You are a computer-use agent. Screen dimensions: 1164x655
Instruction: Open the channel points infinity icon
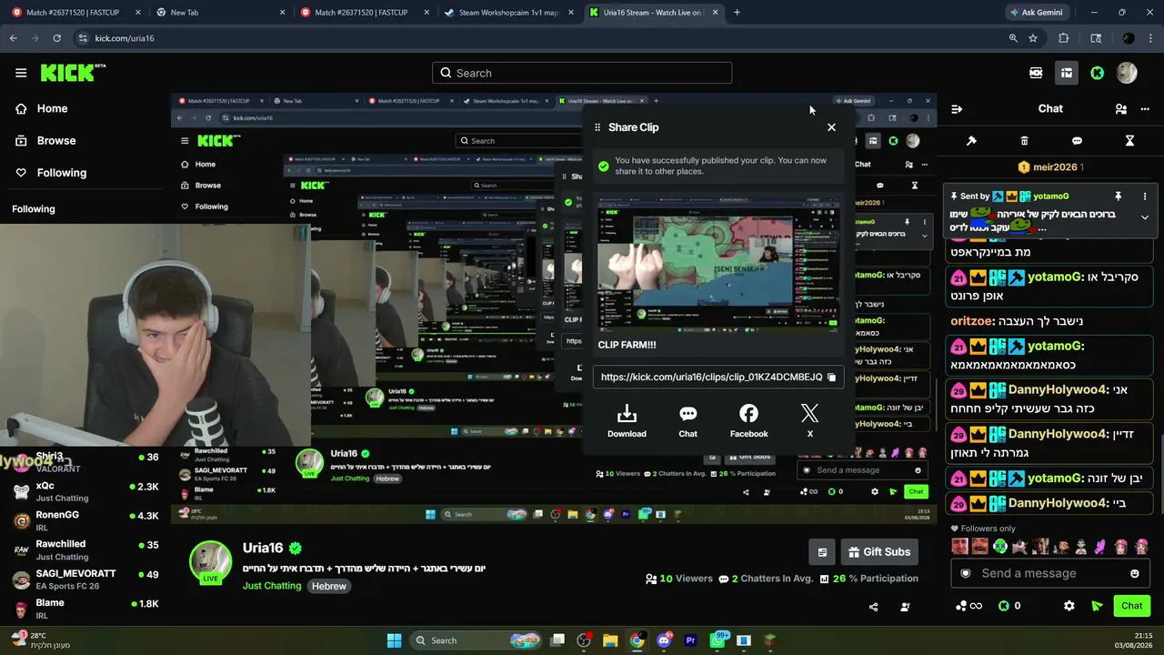[970, 606]
